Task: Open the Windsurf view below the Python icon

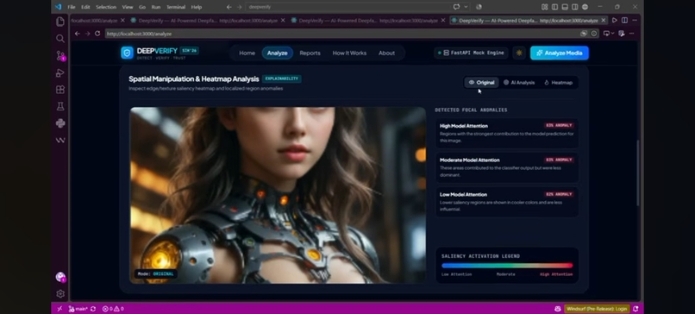Action: [60, 140]
